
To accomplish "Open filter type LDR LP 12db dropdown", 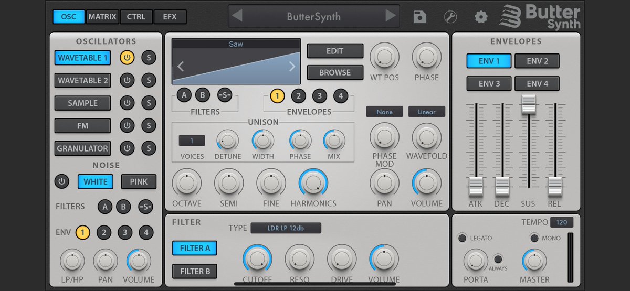I will pos(286,228).
